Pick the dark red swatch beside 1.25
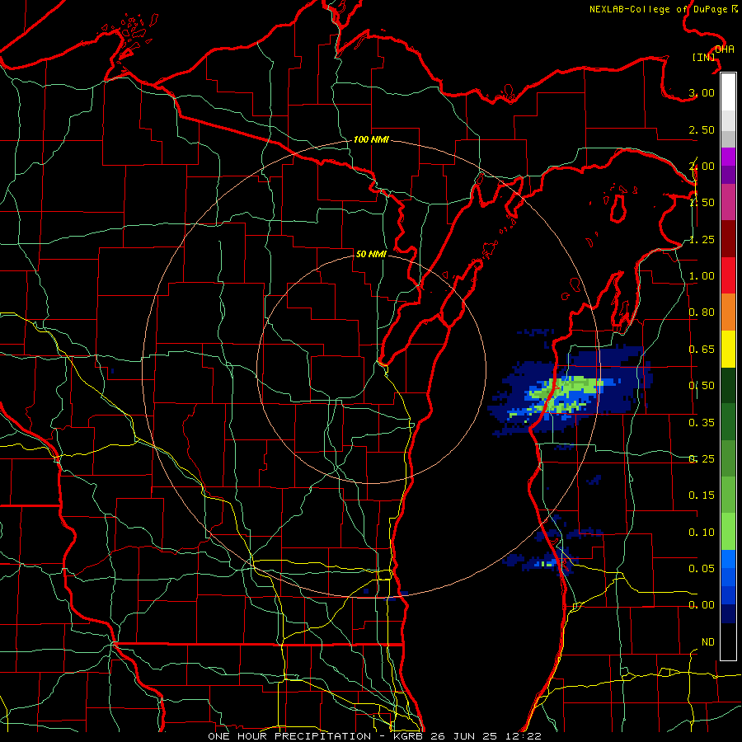Viewport: 742px width, 742px height. pos(728,239)
